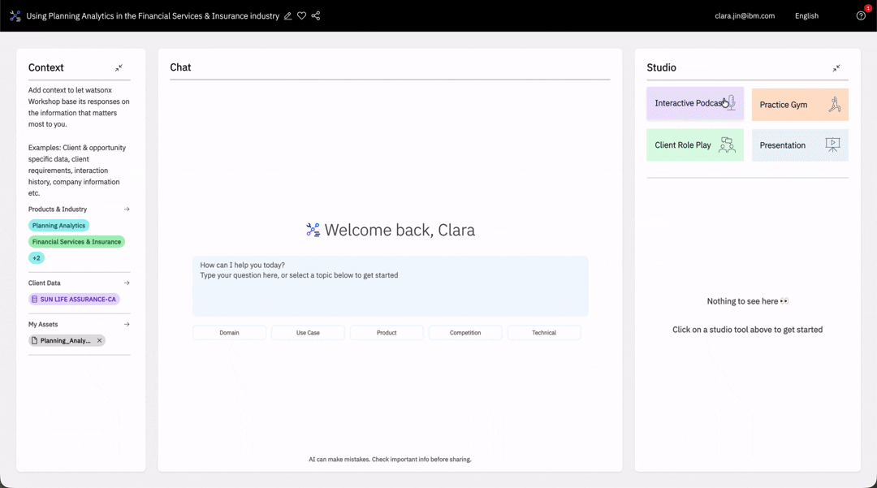Choose the Product topic
This screenshot has height=488, width=877.
[387, 333]
